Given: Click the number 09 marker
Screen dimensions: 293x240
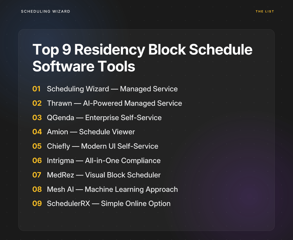Looking at the screenshot, I should [x=37, y=203].
